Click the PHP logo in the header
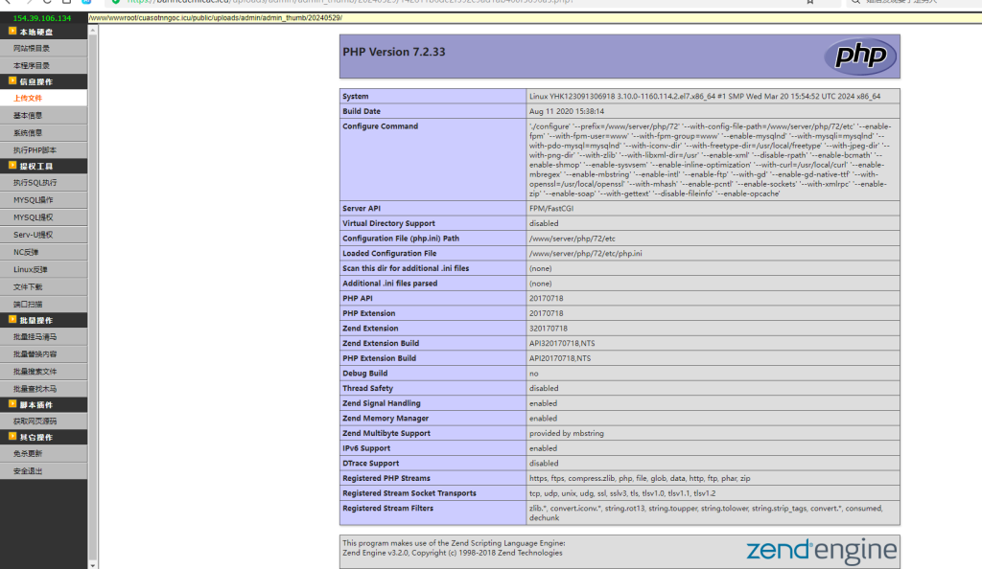 [860, 57]
